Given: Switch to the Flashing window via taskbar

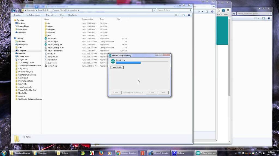Looking at the screenshot, I should point(181,153).
